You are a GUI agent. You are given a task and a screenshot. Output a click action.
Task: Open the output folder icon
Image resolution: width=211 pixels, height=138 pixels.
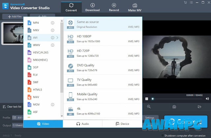pyautogui.click(x=199, y=107)
